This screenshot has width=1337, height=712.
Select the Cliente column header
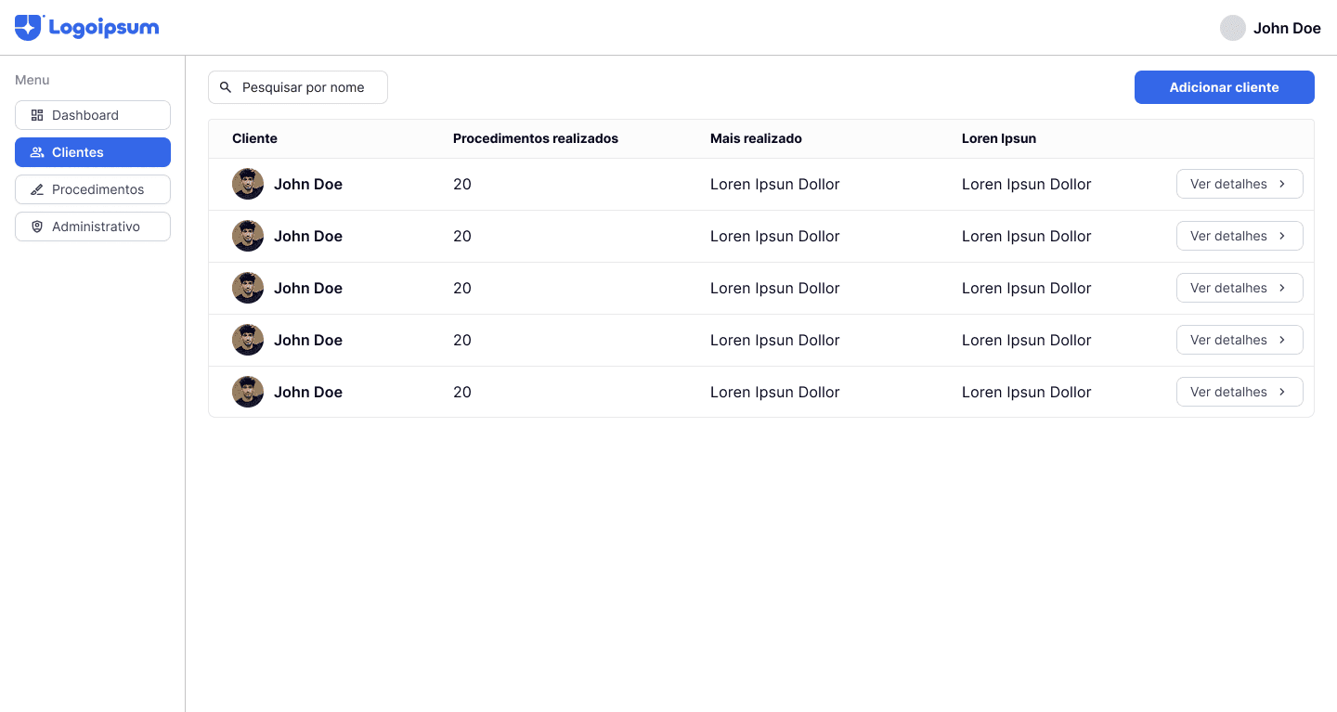click(254, 138)
